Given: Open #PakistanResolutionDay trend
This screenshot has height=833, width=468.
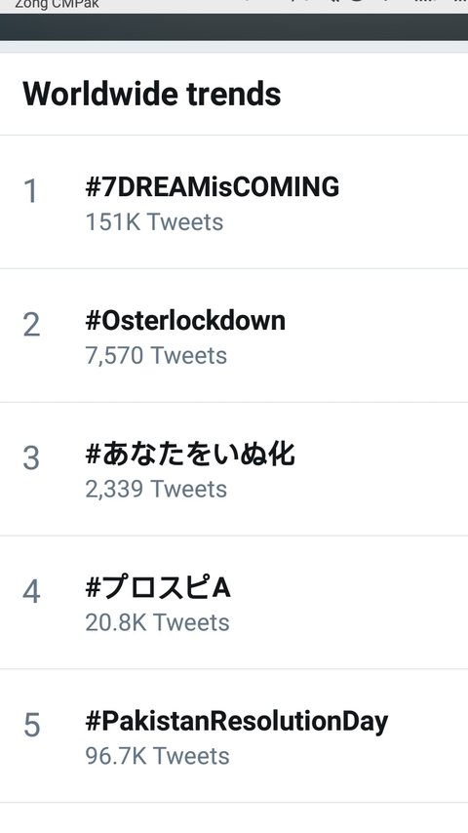Looking at the screenshot, I should (x=236, y=722).
